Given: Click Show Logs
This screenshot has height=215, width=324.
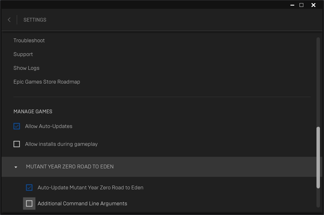Looking at the screenshot, I should click(x=26, y=68).
